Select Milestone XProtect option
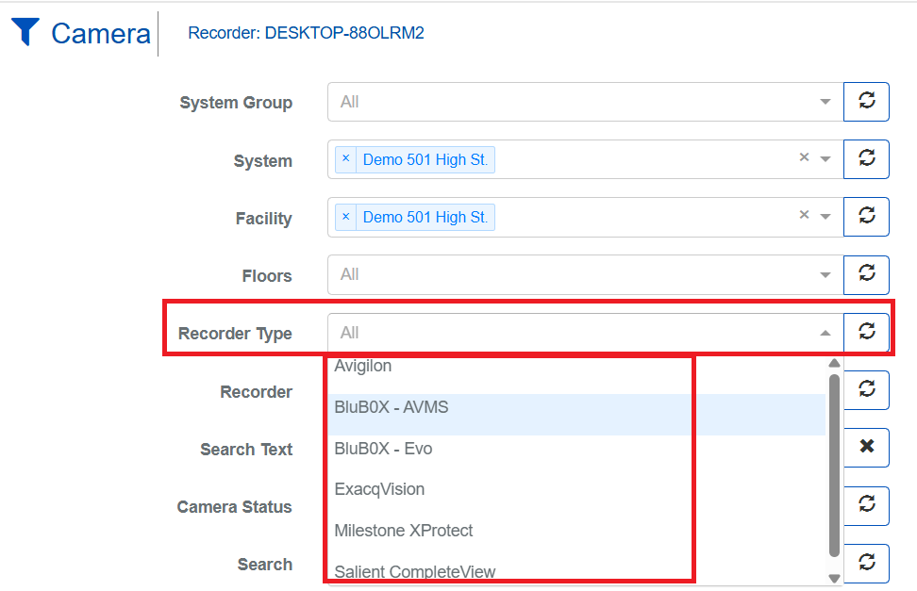This screenshot has height=591, width=917. point(576,531)
